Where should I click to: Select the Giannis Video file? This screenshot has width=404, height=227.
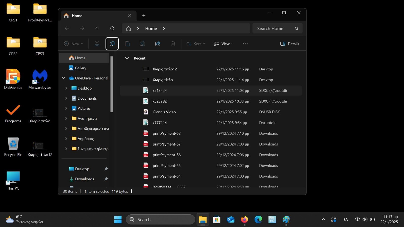(x=164, y=112)
